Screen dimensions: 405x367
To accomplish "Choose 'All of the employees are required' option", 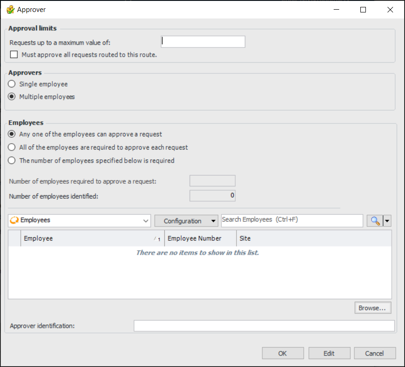I will pos(12,147).
